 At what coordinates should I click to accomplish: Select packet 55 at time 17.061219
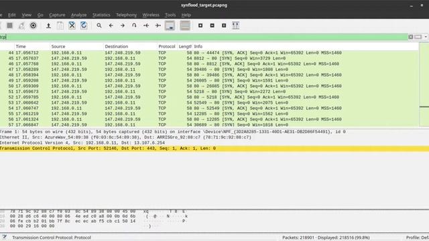point(209,114)
